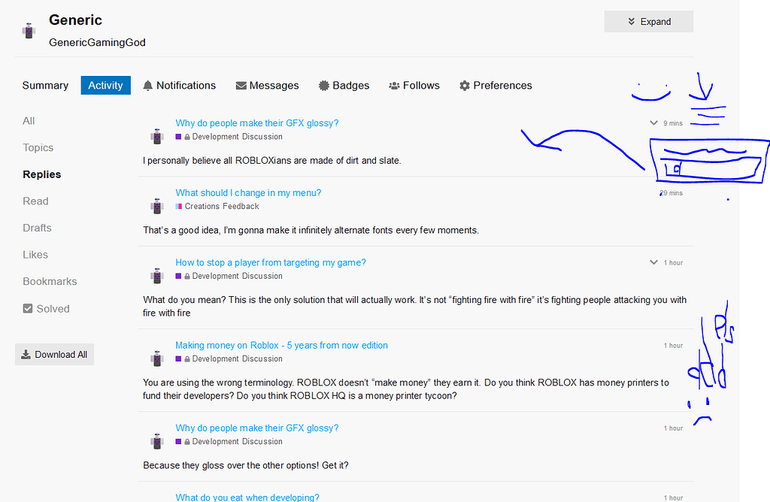Show Likes from the sidebar

click(x=35, y=254)
